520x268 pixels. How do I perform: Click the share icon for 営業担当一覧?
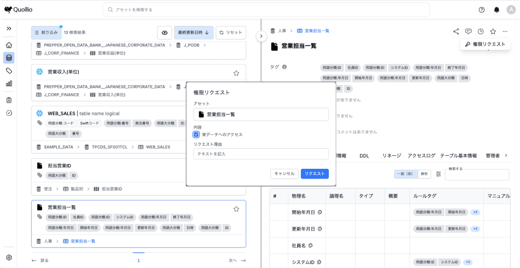tap(456, 32)
